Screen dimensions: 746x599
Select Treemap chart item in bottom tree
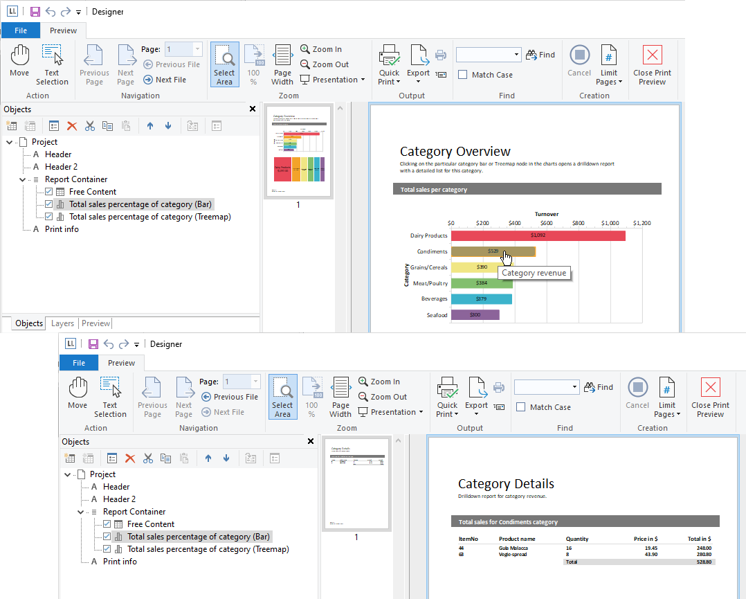click(208, 549)
